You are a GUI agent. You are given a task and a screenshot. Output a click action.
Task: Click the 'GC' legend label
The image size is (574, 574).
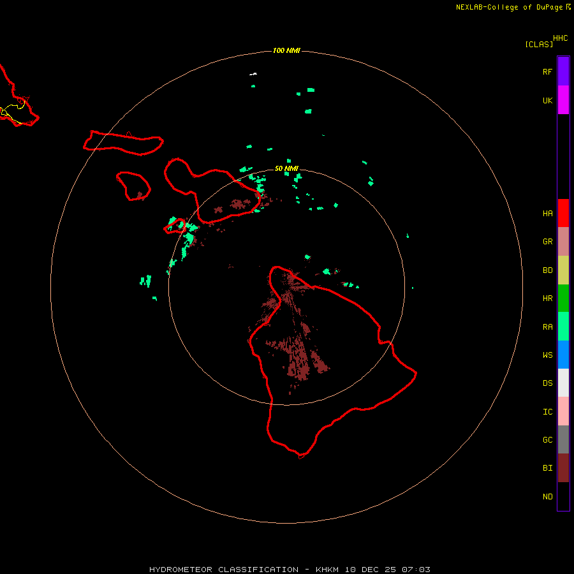tap(547, 440)
